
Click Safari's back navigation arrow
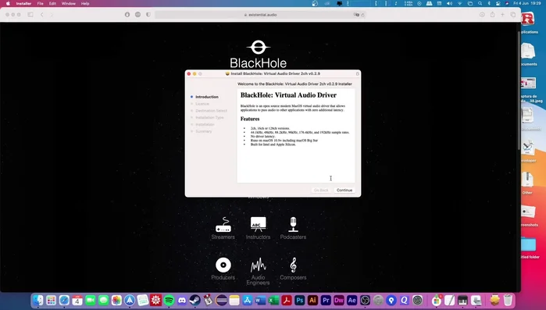click(41, 15)
